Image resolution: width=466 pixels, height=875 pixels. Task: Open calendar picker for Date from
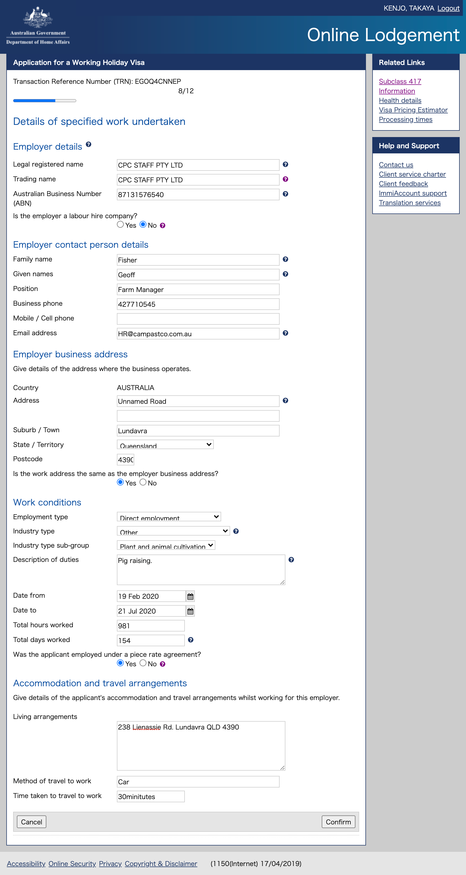[190, 596]
